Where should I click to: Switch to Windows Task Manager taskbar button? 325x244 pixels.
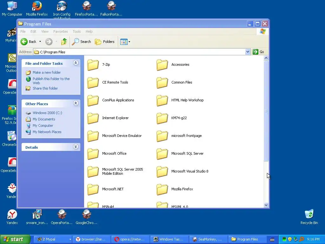point(169,240)
